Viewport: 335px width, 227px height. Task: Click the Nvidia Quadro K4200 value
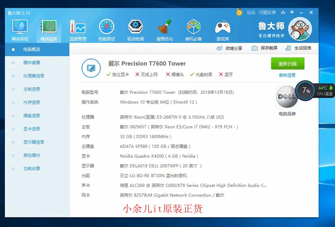pos(159,156)
